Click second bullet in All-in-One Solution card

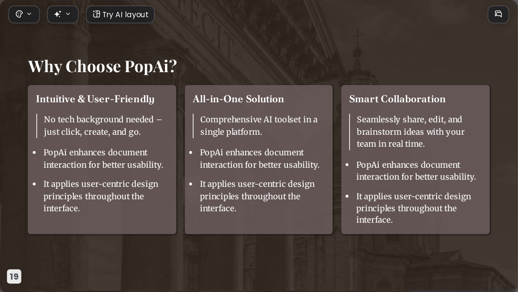[257, 196]
